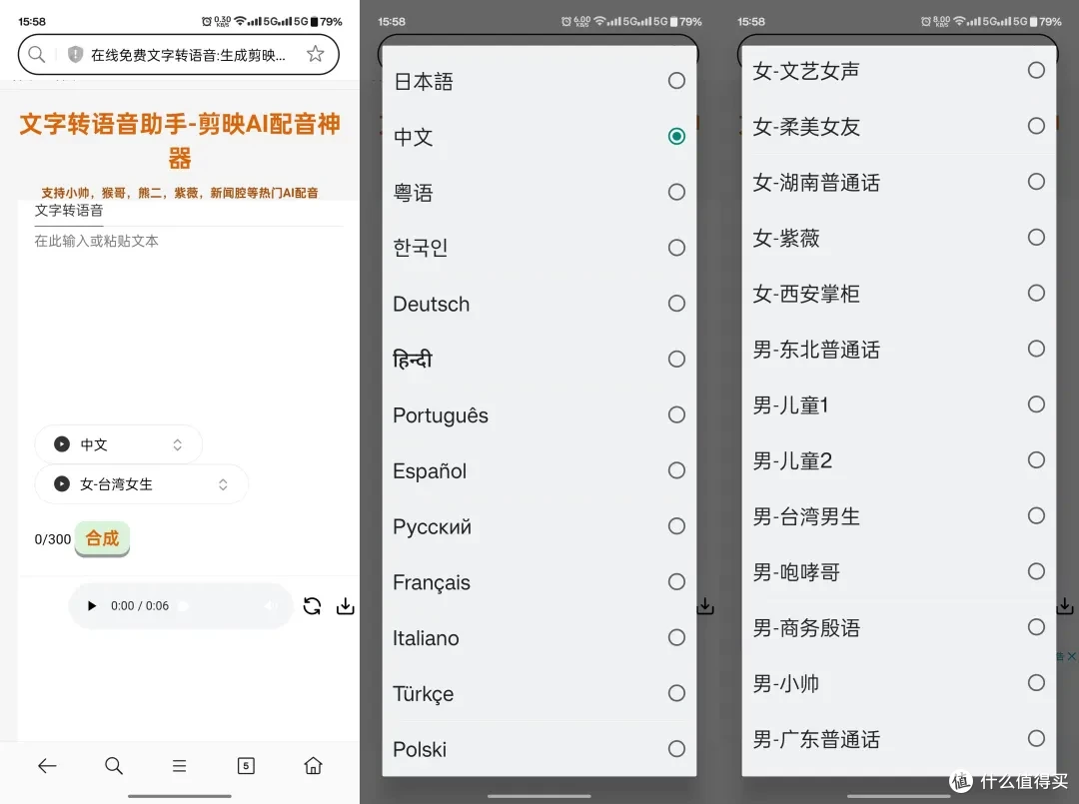Choose Español in language list
1079x804 pixels.
(x=539, y=470)
